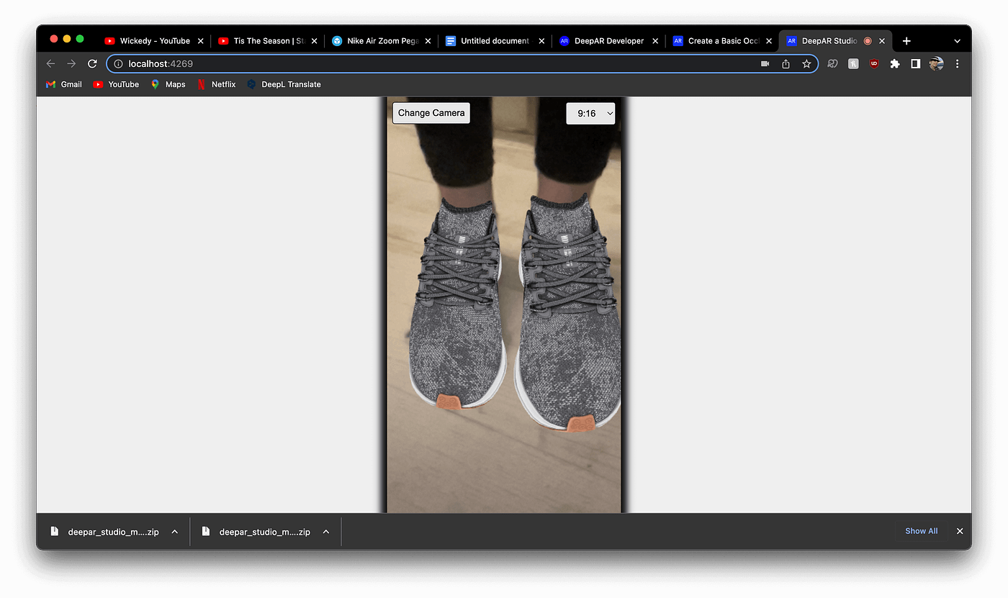Select the 9:16 aspect ratio dropdown

(590, 113)
